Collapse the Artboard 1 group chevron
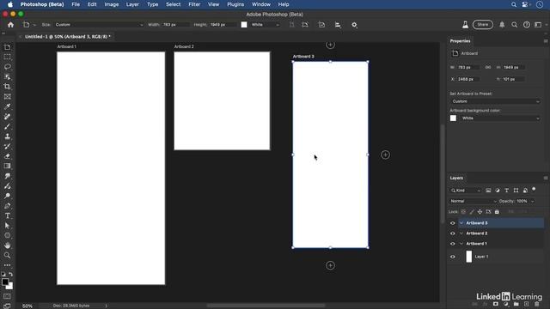 [x=461, y=244]
